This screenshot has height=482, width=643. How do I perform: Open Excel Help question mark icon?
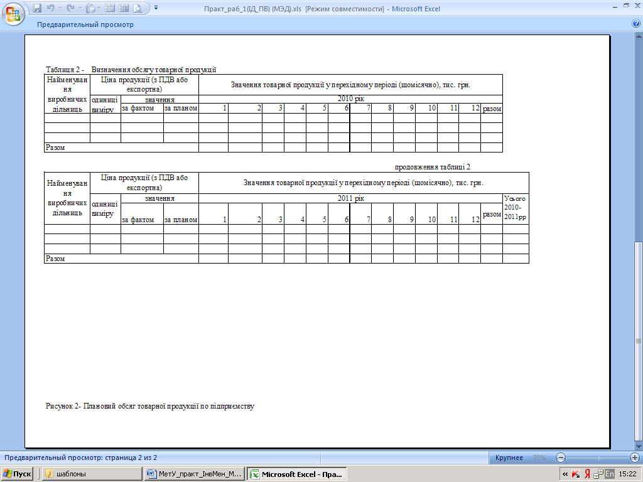tap(637, 24)
